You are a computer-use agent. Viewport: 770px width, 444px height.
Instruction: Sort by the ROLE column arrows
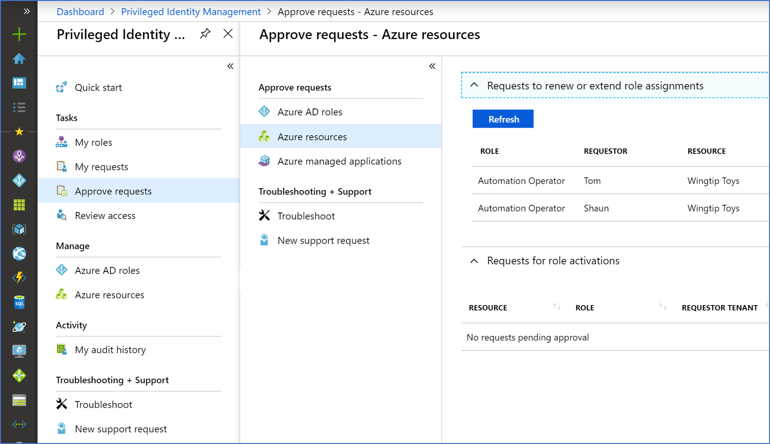pyautogui.click(x=663, y=307)
